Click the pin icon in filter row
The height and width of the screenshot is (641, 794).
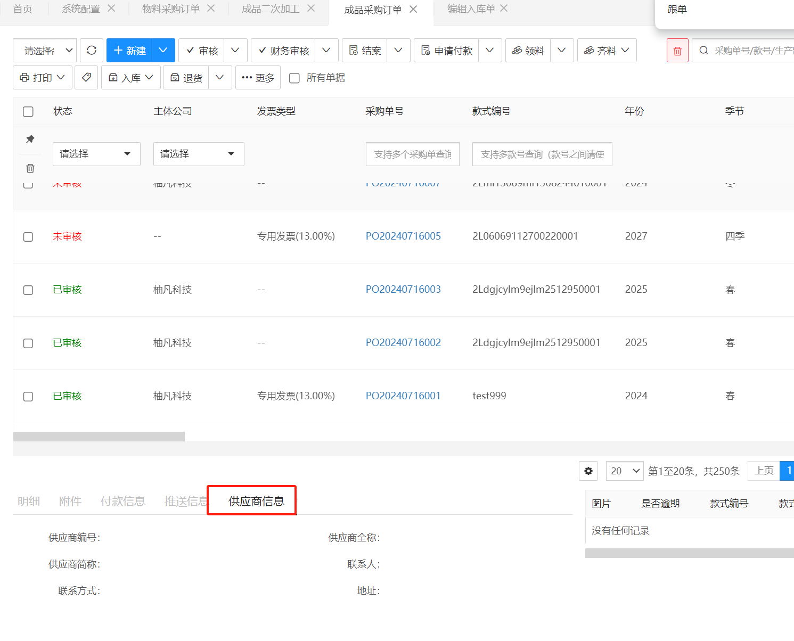tap(30, 139)
